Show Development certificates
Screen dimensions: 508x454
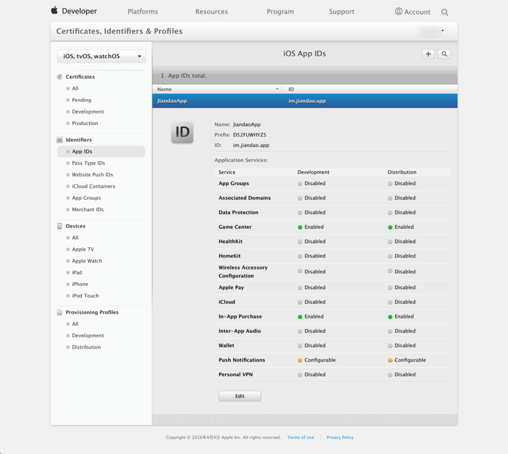click(x=88, y=112)
